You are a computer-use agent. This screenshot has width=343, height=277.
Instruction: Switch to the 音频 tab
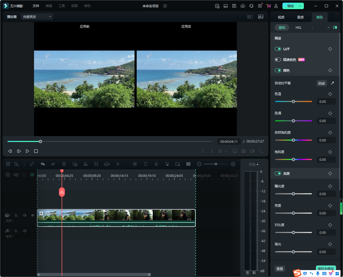[x=300, y=17]
